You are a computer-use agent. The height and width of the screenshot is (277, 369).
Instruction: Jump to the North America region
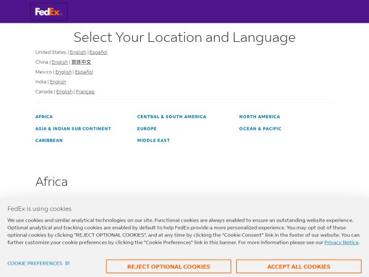[260, 116]
